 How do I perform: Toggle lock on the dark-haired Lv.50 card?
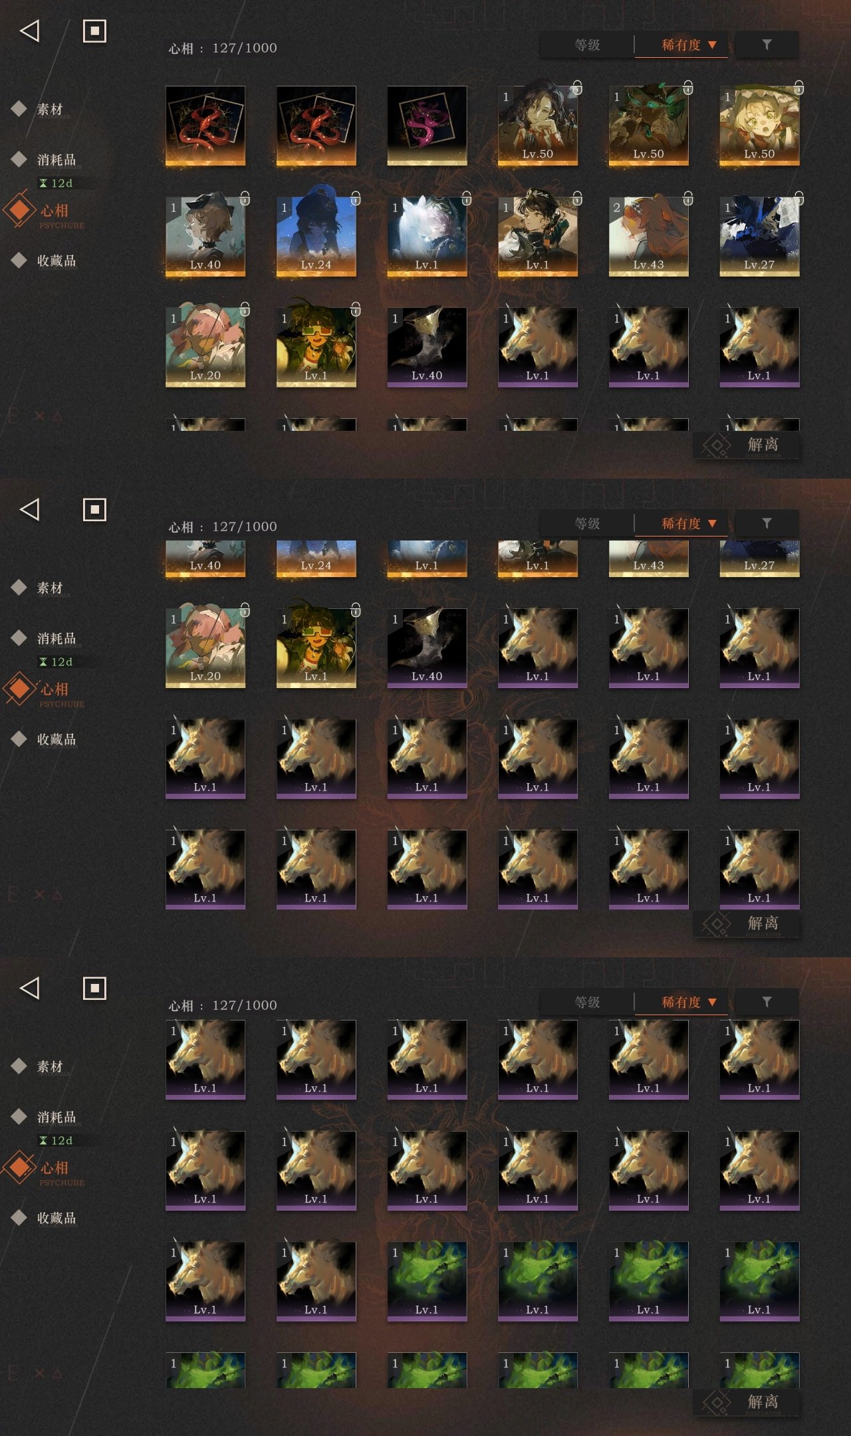click(x=577, y=88)
